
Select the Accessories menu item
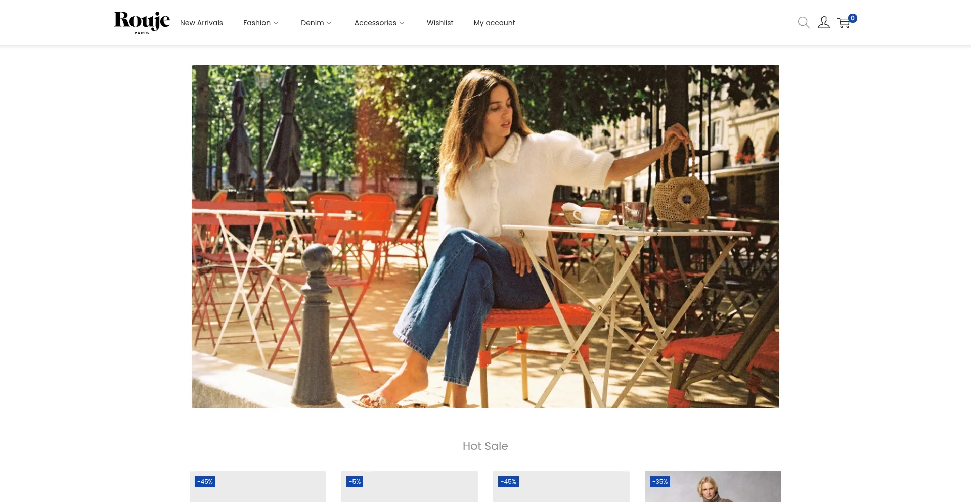375,23
